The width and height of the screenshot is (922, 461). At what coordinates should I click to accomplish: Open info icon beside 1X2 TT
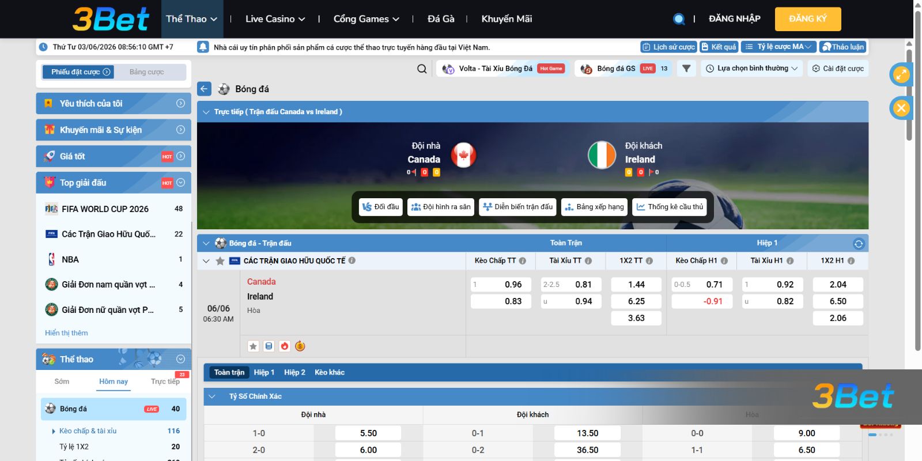tap(649, 260)
